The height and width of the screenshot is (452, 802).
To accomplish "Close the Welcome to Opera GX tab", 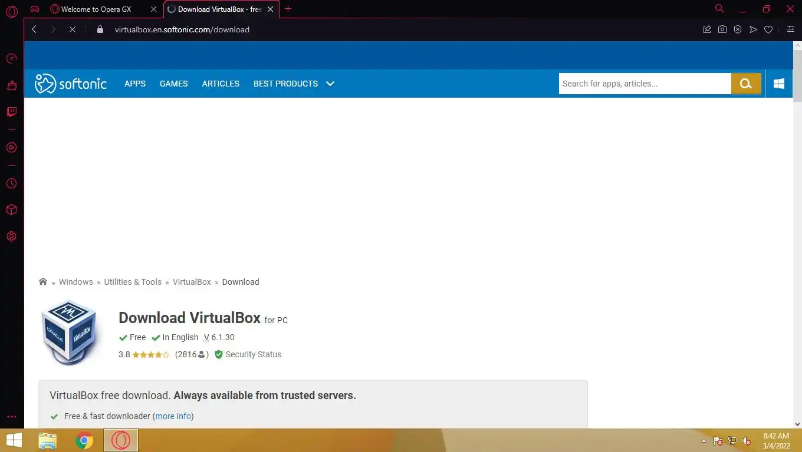I will (153, 9).
